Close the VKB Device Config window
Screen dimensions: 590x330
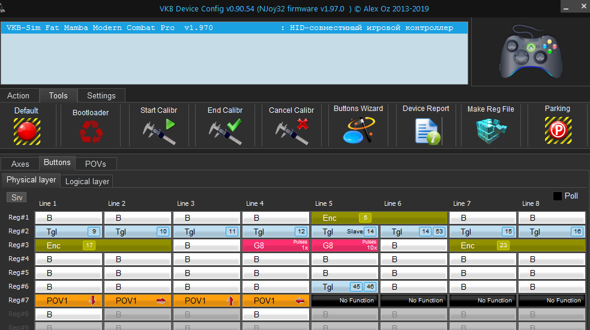(583, 7)
